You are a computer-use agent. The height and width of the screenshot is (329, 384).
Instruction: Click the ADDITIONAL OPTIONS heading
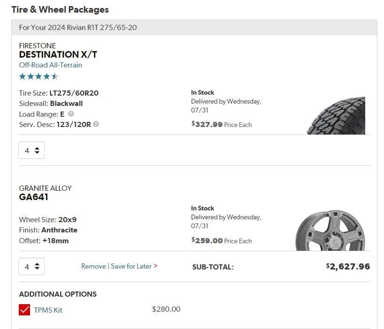click(x=58, y=294)
